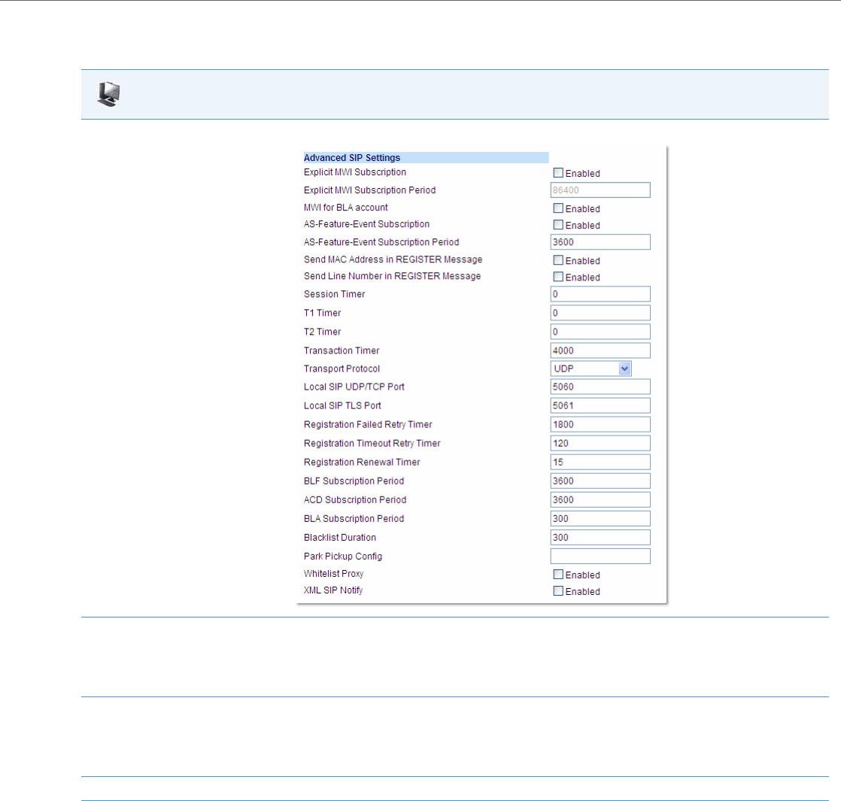Select the Transaction Timer field
Viewport: 841px width, 801px height.
(x=600, y=350)
